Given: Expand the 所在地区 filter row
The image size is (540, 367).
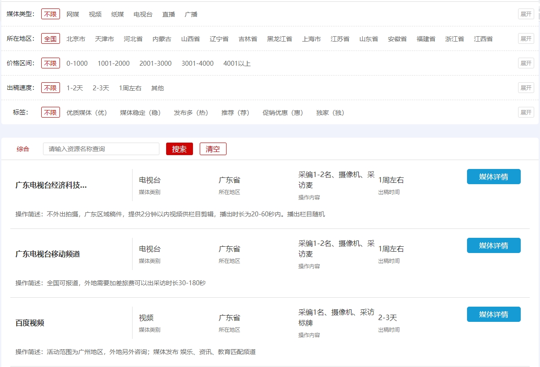Looking at the screenshot, I should (x=526, y=39).
